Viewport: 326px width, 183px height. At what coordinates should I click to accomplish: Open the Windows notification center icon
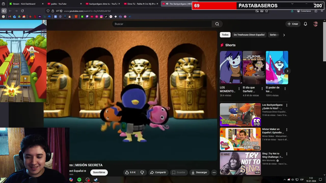[320, 180]
